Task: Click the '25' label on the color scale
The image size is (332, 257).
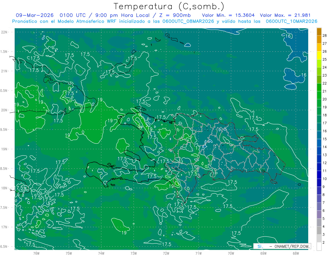Action: pyautogui.click(x=325, y=59)
